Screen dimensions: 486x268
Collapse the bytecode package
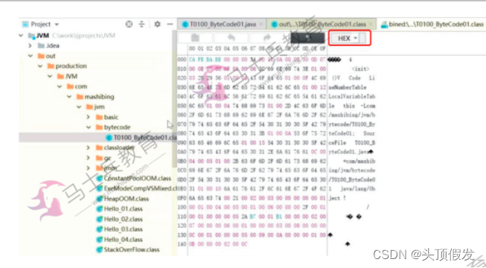point(89,127)
